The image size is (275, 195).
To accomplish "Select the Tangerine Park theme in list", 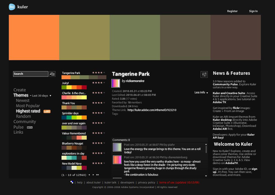I will 84,75.
